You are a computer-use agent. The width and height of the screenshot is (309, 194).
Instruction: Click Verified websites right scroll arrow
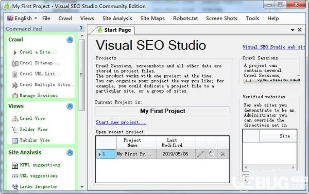293,167
